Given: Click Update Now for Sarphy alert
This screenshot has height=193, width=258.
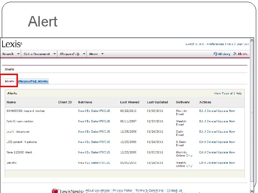Looking at the screenshot, I should [x=226, y=163].
